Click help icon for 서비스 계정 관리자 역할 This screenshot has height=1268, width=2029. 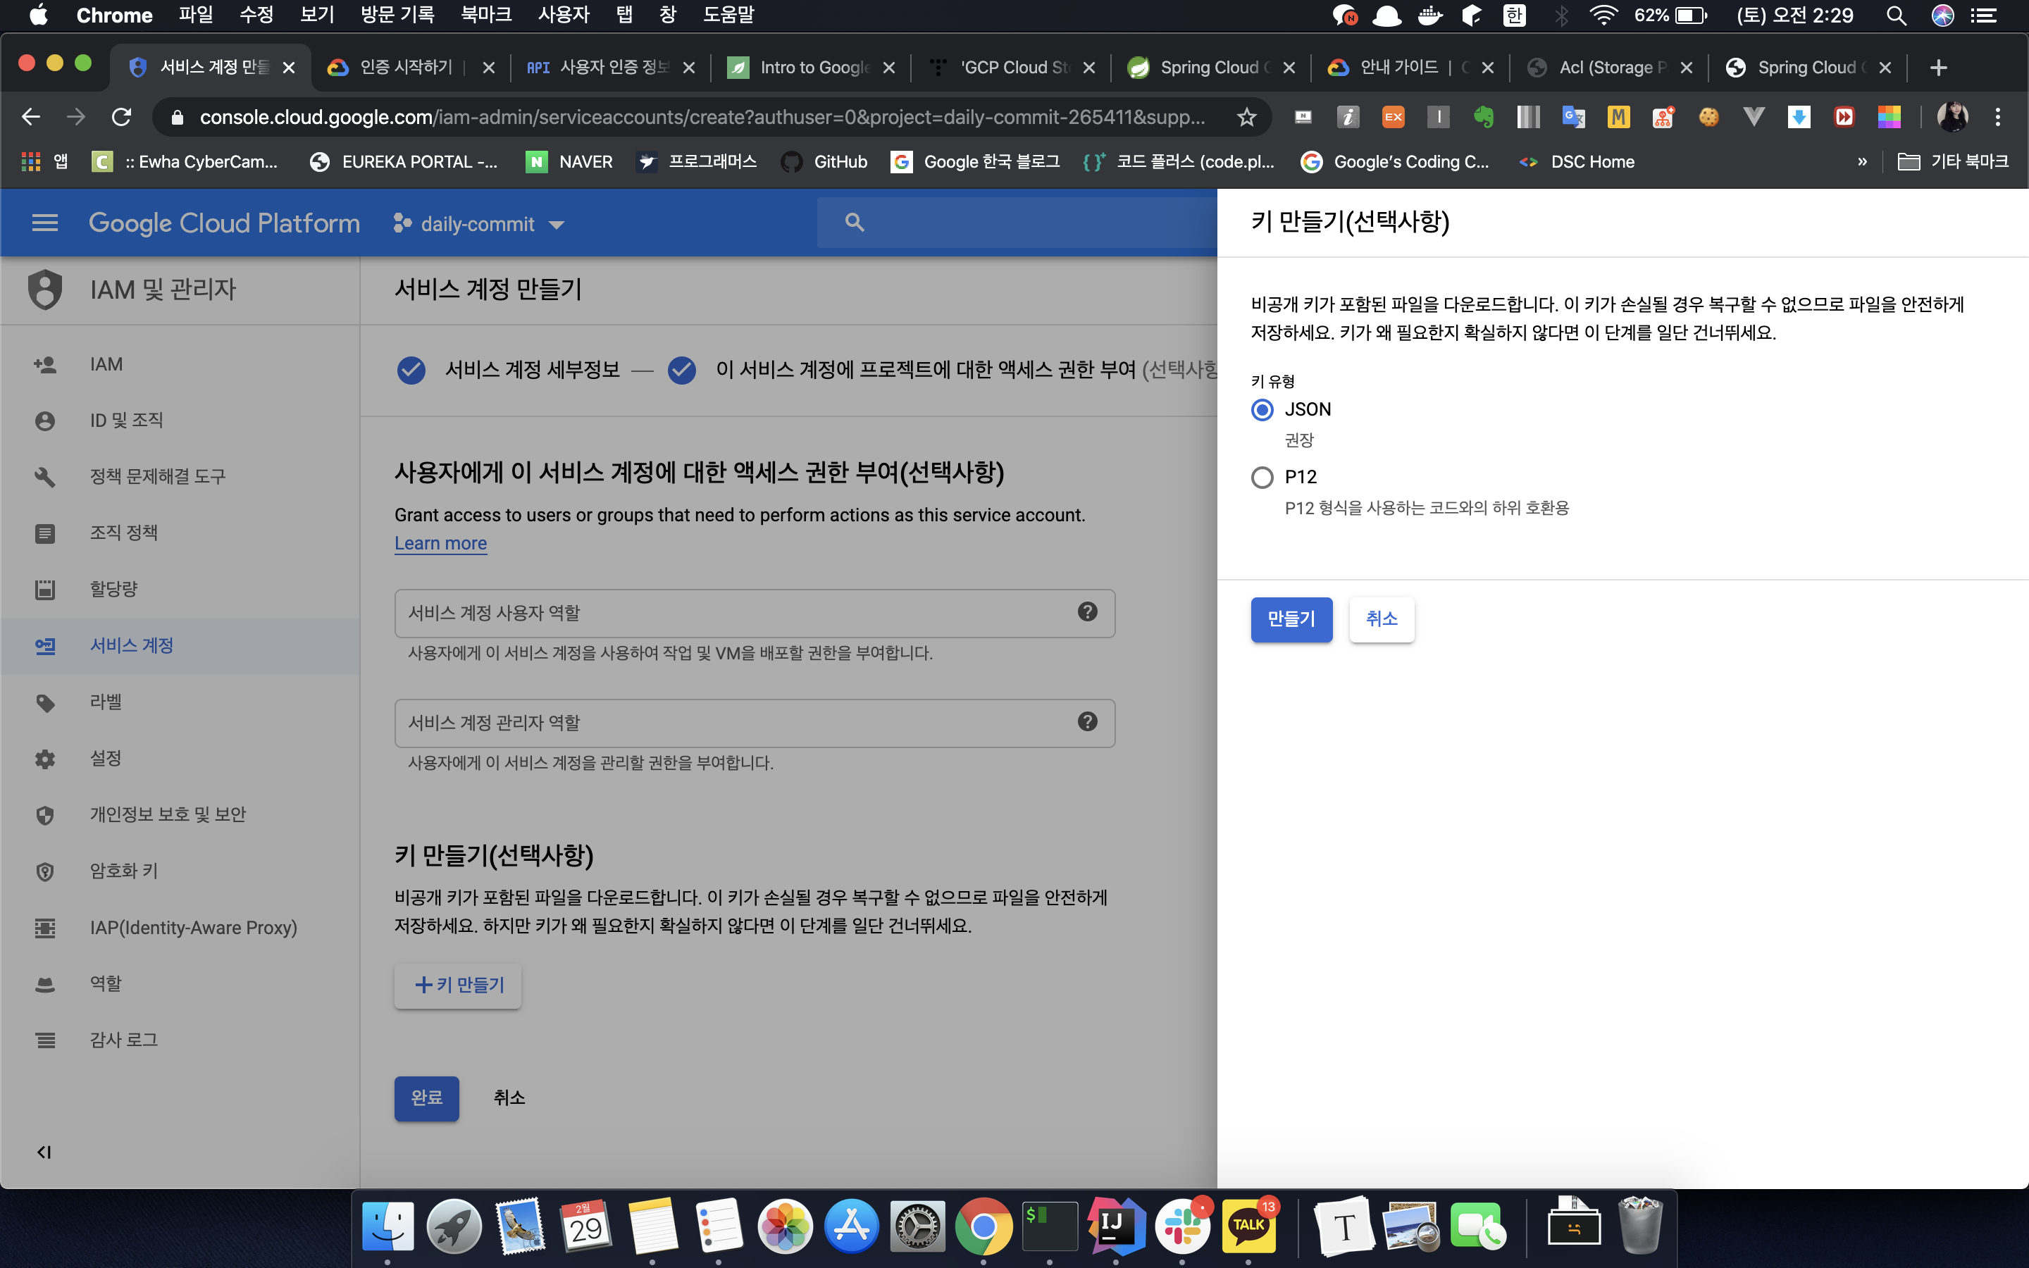pyautogui.click(x=1088, y=722)
